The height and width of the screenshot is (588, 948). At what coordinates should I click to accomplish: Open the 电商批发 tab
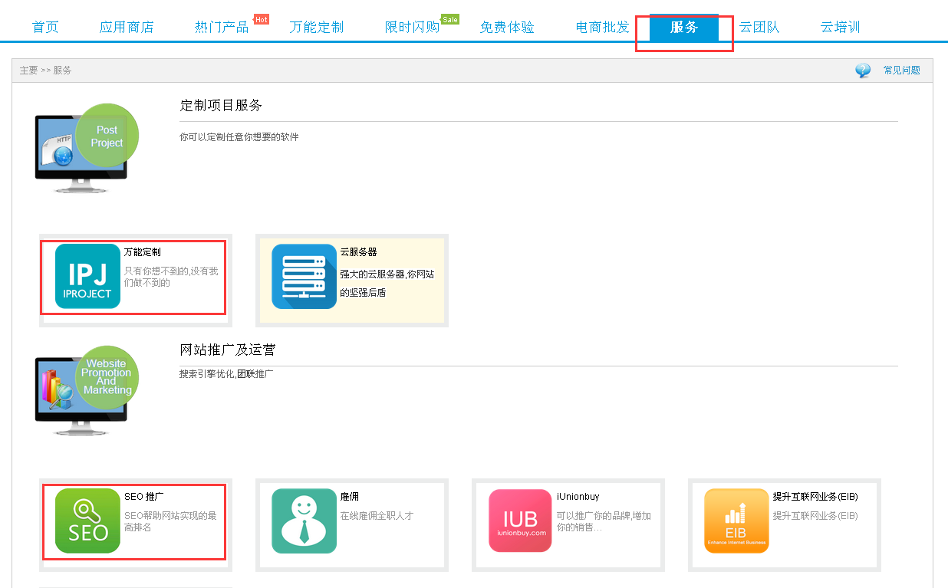click(x=602, y=28)
